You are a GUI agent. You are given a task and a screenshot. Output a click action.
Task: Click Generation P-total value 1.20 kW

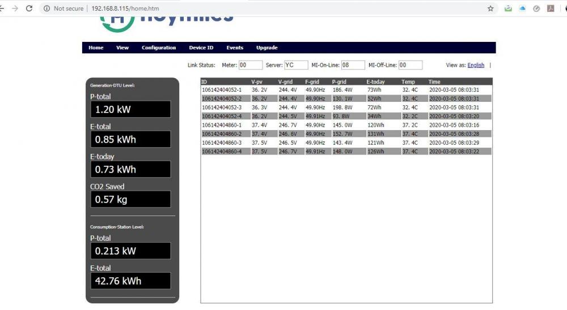tap(130, 109)
